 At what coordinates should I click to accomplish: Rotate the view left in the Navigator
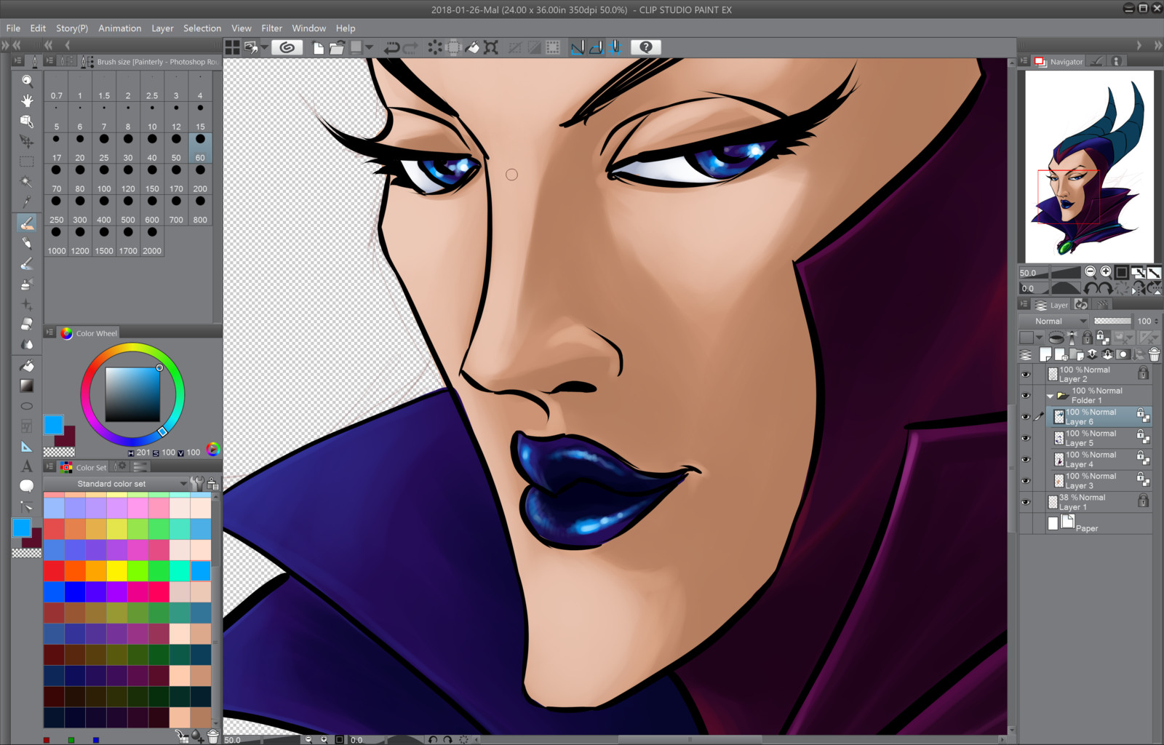pos(1090,288)
